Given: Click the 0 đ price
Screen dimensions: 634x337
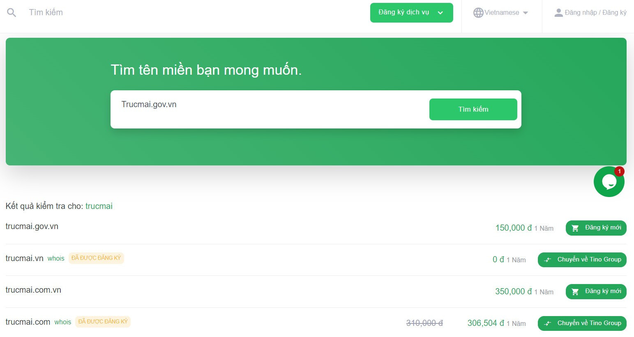Looking at the screenshot, I should point(498,259).
